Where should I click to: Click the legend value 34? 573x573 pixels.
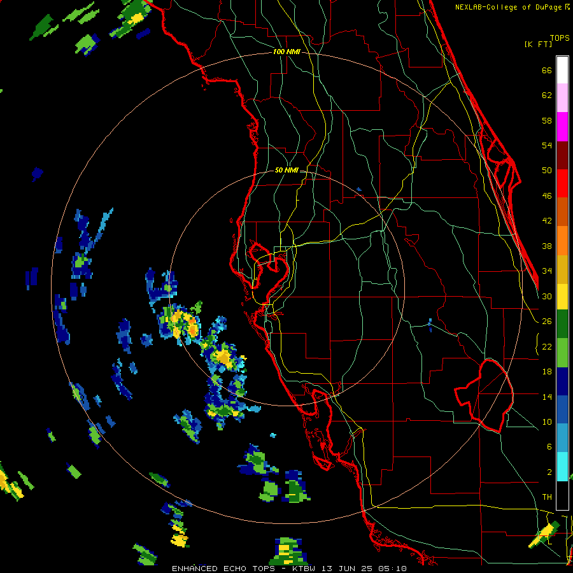click(547, 271)
